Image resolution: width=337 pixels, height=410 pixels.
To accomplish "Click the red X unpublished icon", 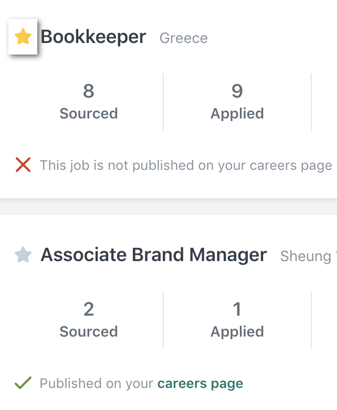I will (x=23, y=165).
